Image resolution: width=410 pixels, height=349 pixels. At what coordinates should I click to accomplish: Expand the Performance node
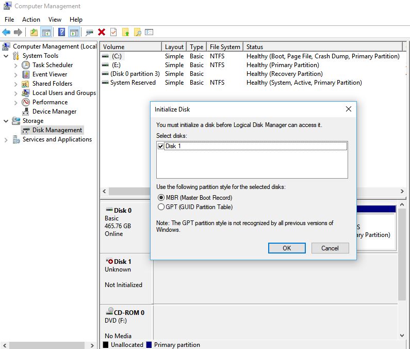[15, 102]
